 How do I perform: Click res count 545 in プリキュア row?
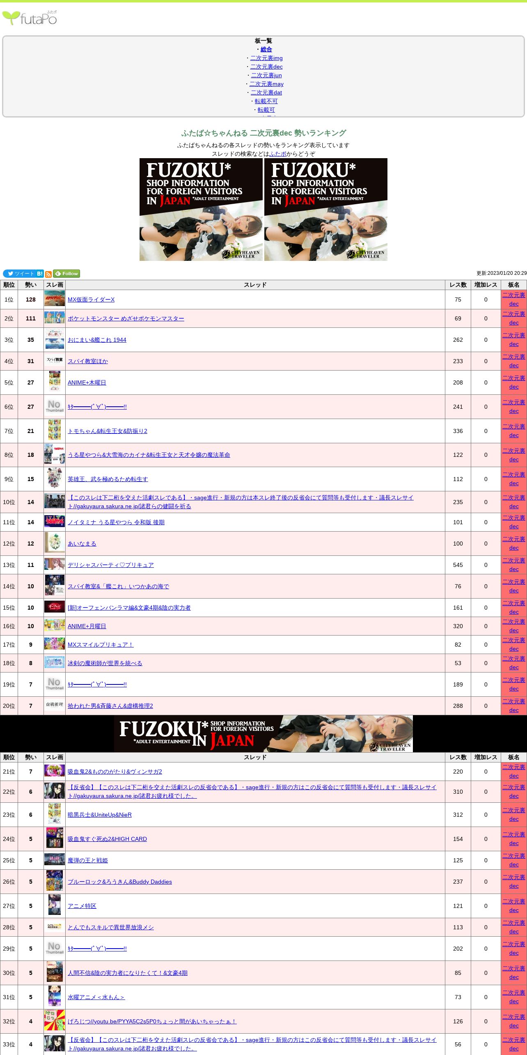tap(458, 565)
